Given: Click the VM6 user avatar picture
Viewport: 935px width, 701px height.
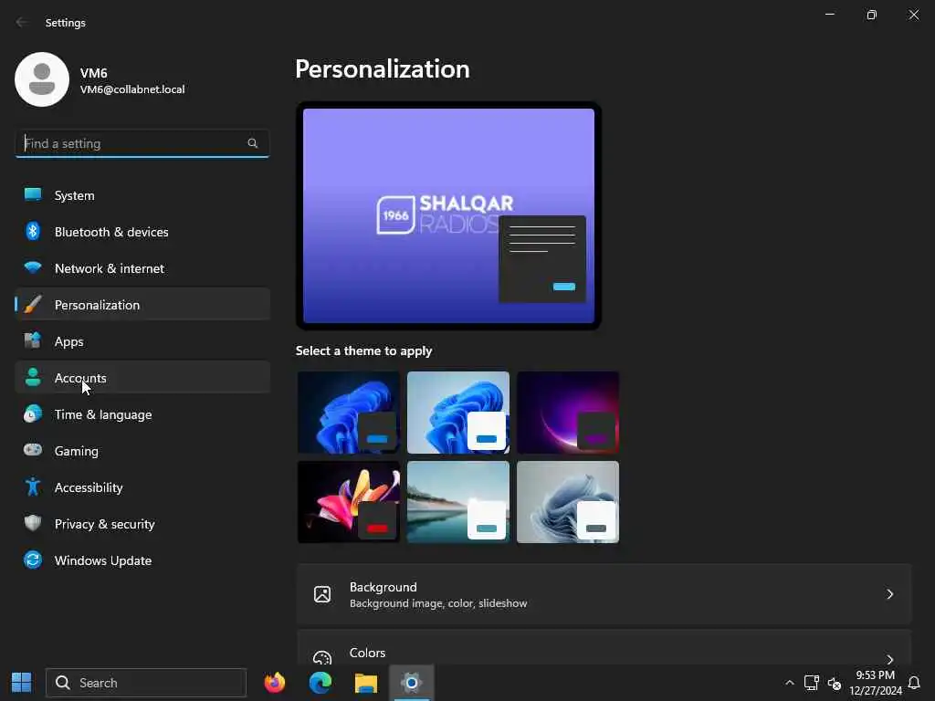Looking at the screenshot, I should (42, 79).
